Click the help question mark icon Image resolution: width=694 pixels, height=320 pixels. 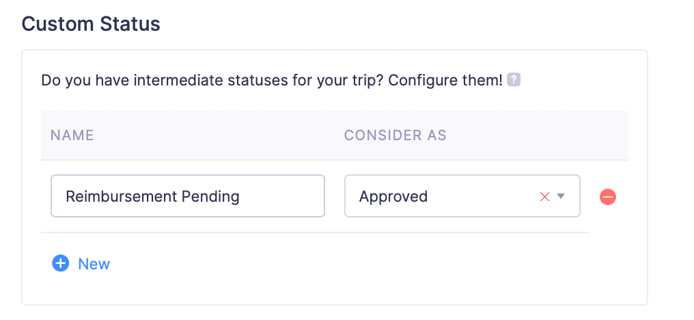click(x=514, y=80)
